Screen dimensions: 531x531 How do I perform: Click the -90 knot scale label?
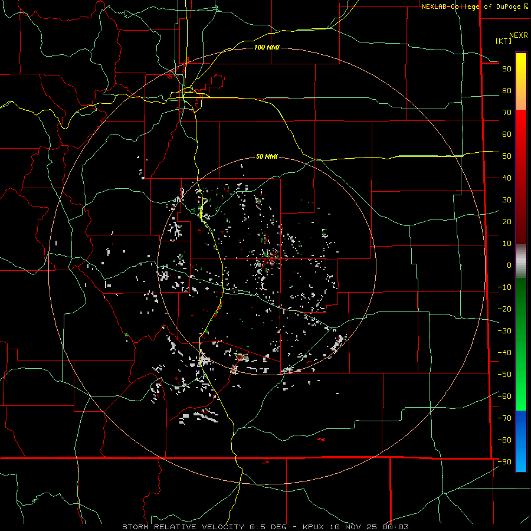[504, 462]
